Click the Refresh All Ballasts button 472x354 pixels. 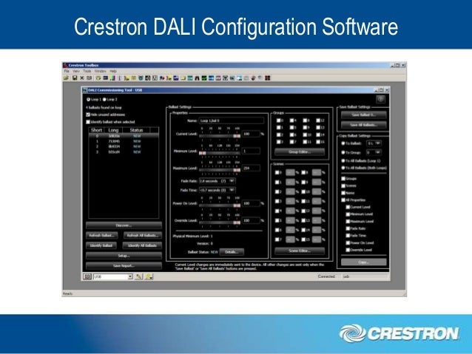click(142, 236)
